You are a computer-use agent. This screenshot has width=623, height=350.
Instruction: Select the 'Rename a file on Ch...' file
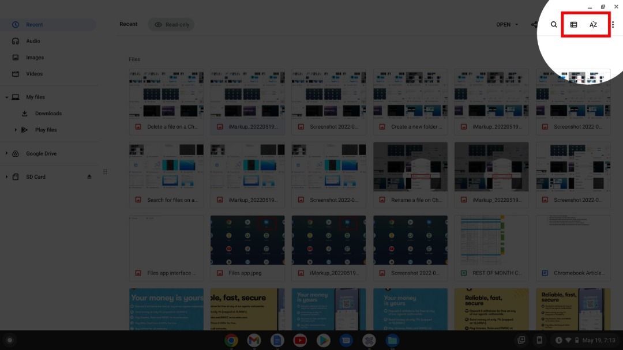point(411,175)
